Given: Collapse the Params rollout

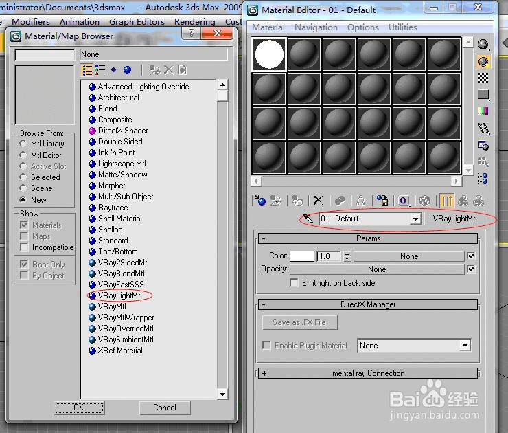Looking at the screenshot, I should pyautogui.click(x=368, y=238).
